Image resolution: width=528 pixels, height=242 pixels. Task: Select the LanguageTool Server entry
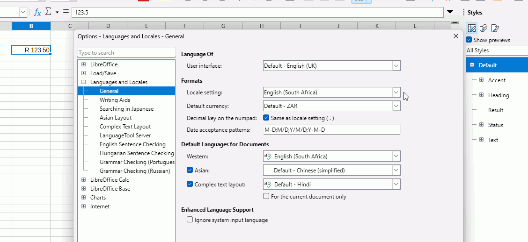(x=125, y=135)
